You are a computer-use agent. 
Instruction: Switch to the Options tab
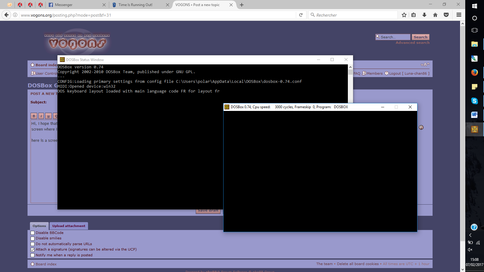click(39, 226)
